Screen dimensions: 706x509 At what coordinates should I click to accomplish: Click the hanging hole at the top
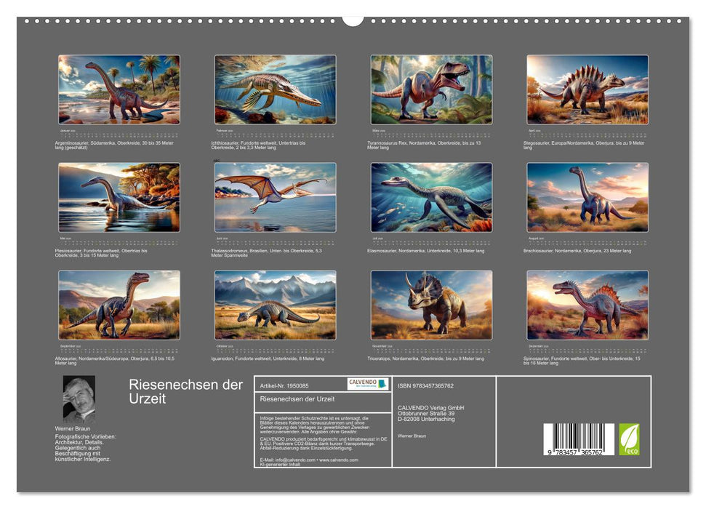click(x=353, y=20)
